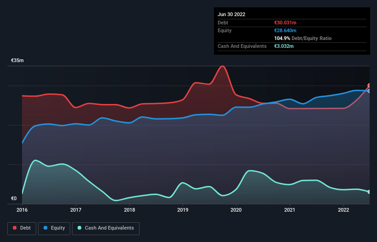Viewport: 377px width, 242px height.
Task: Click the 2017 x-axis label
Action: point(76,210)
